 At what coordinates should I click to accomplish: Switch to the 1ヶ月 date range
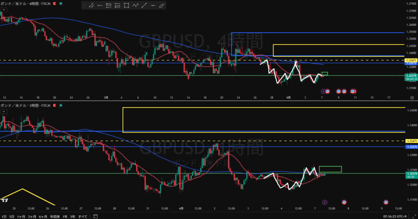click(21, 216)
